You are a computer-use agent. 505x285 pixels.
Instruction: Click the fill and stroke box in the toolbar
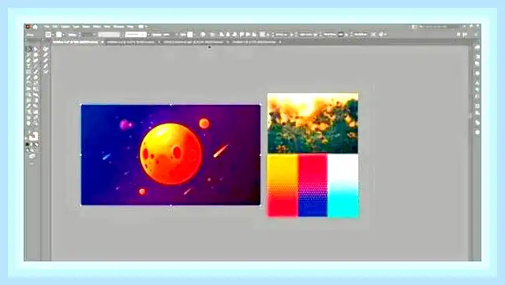pyautogui.click(x=33, y=136)
